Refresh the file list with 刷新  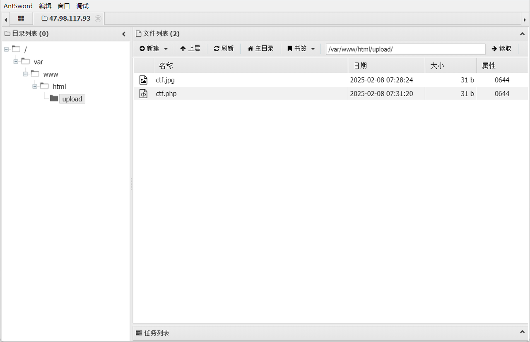[x=224, y=49]
